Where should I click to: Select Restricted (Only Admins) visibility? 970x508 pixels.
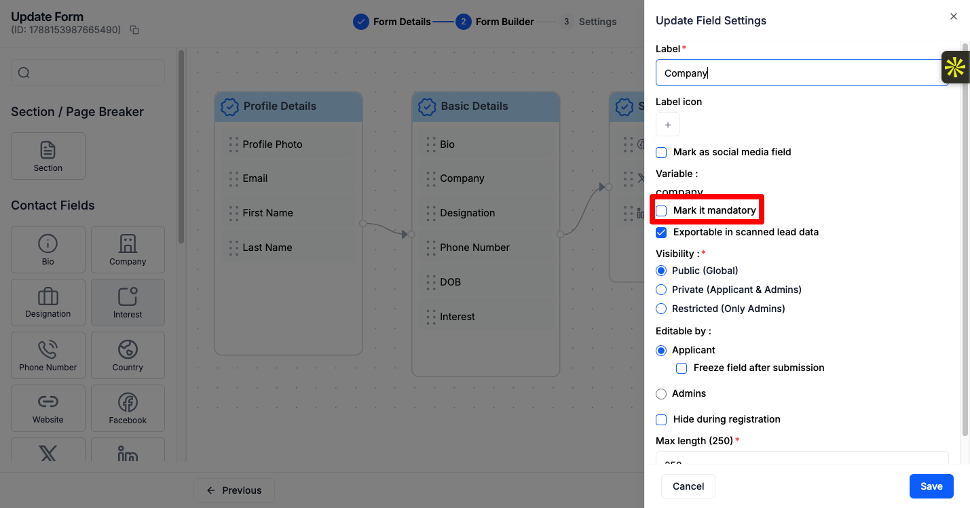coord(661,309)
